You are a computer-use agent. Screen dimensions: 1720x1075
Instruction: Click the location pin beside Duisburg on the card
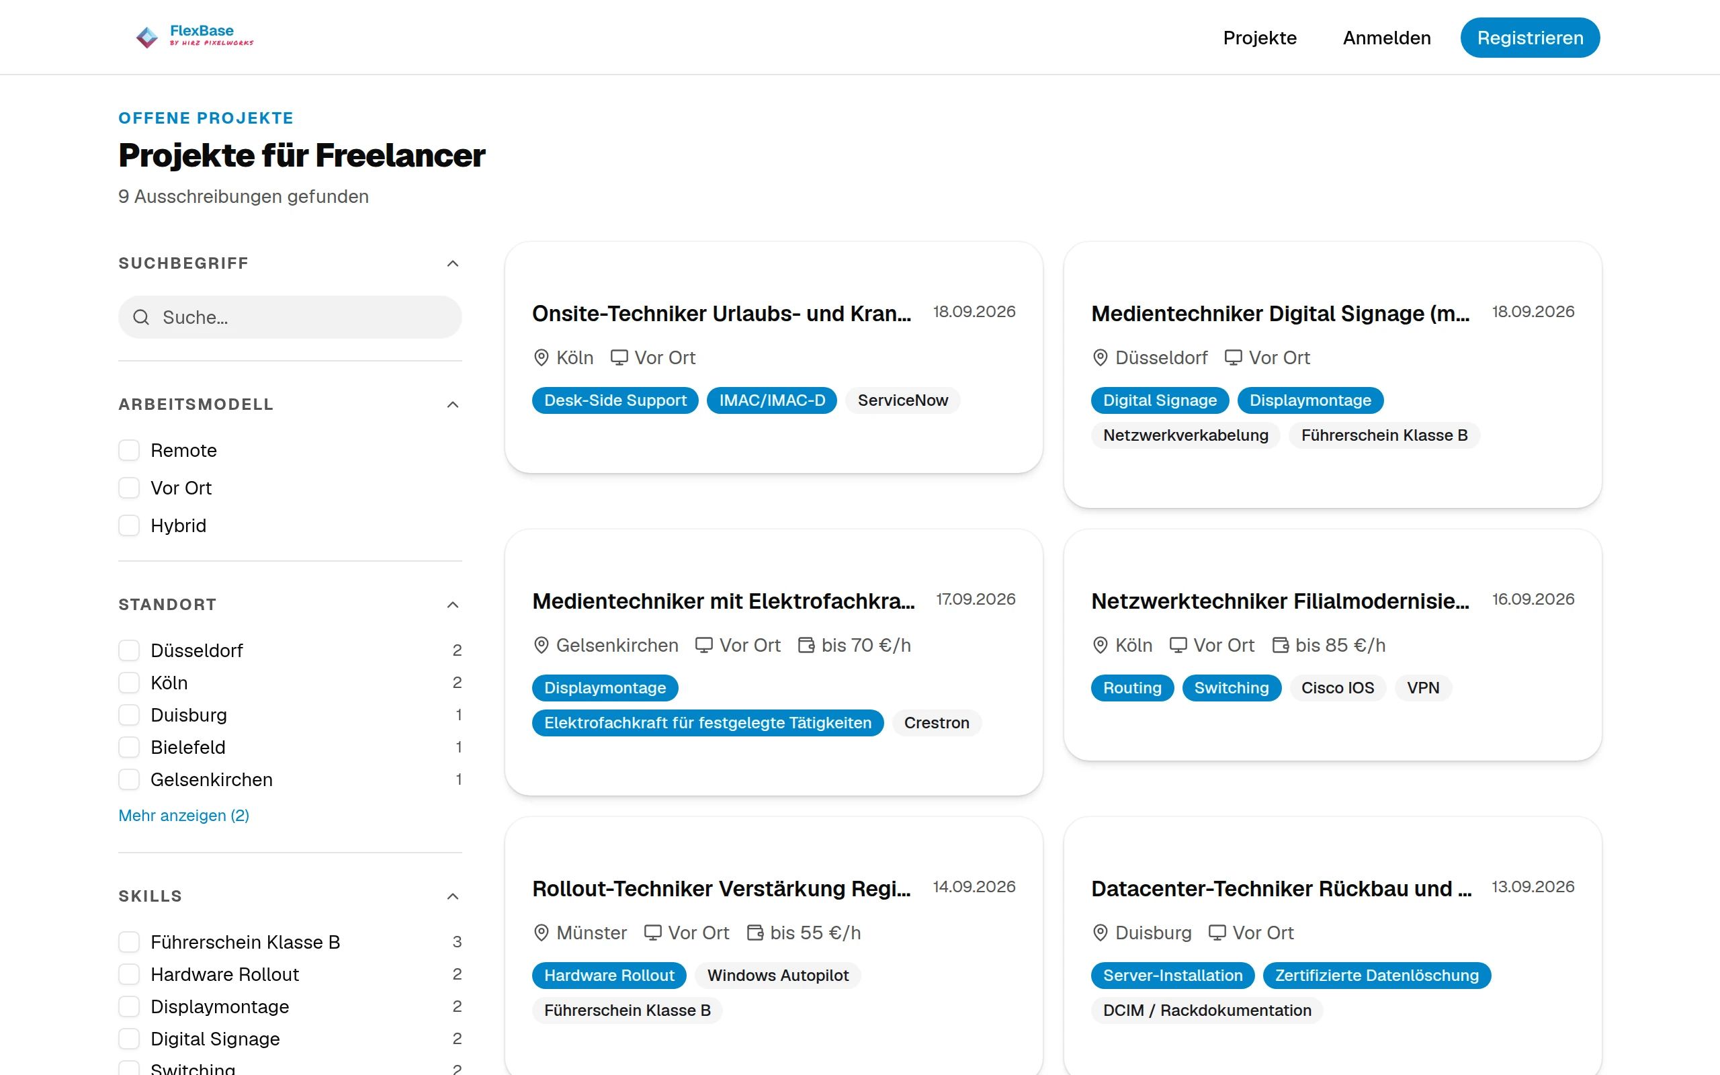1099,932
